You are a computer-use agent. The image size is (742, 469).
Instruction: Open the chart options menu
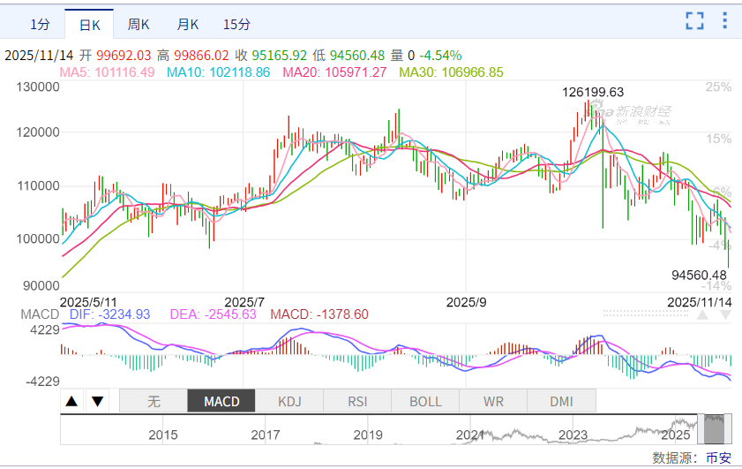click(724, 21)
